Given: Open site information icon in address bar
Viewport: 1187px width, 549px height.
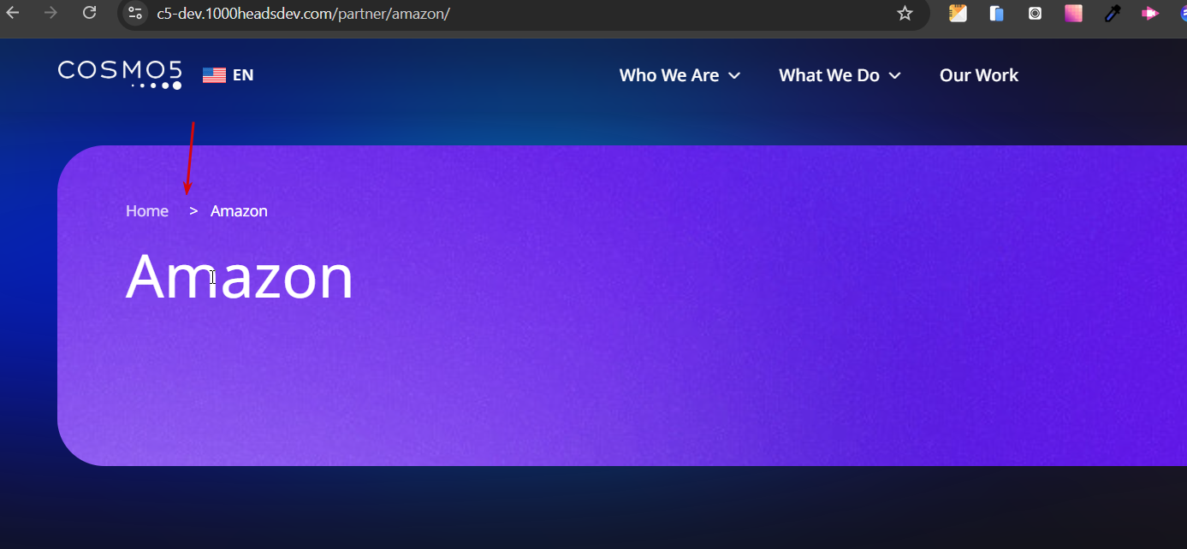Looking at the screenshot, I should pos(134,13).
